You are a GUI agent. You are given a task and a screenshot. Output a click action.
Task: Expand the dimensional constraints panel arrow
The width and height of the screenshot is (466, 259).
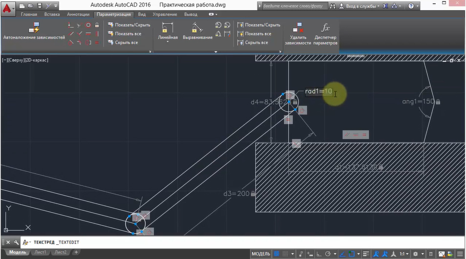(216, 52)
